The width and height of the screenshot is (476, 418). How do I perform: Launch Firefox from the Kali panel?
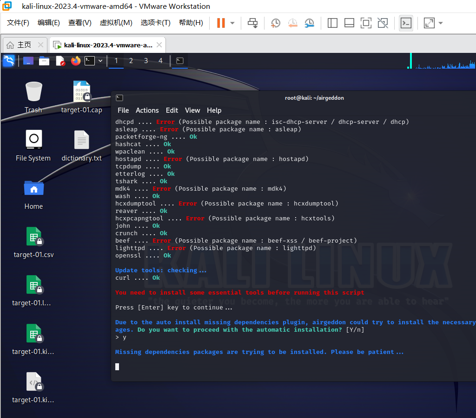75,61
